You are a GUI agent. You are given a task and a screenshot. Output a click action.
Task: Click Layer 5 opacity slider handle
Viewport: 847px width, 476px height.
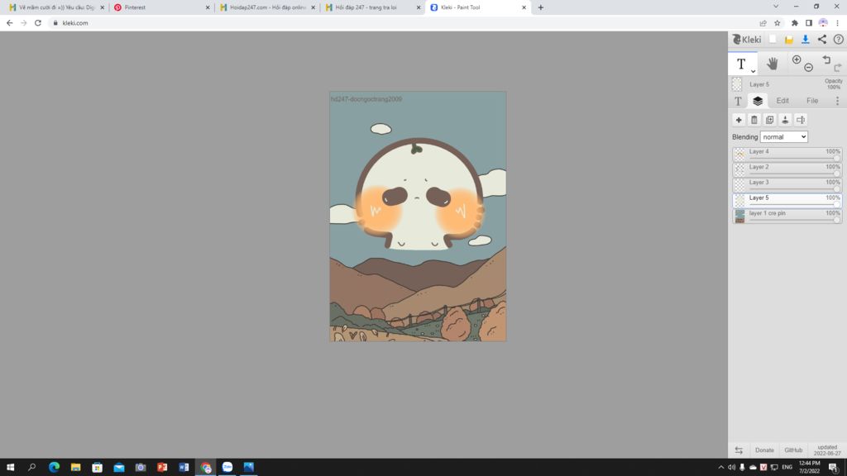pyautogui.click(x=837, y=205)
